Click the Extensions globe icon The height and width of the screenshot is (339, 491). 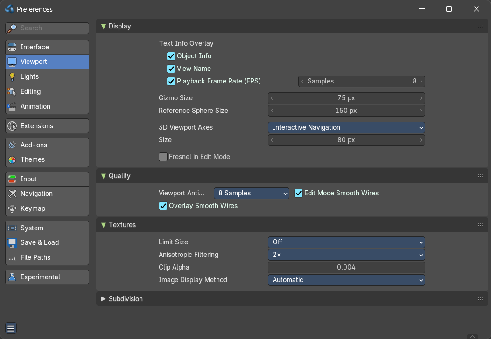tap(12, 126)
